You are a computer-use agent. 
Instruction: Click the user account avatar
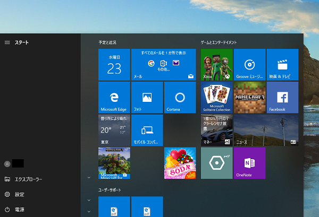coord(7,164)
